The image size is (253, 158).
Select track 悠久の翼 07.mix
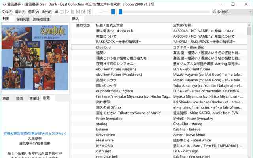(109, 107)
